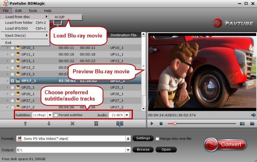Click the preview seek slider handle
This screenshot has height=162, width=257.
pyautogui.click(x=175, y=124)
